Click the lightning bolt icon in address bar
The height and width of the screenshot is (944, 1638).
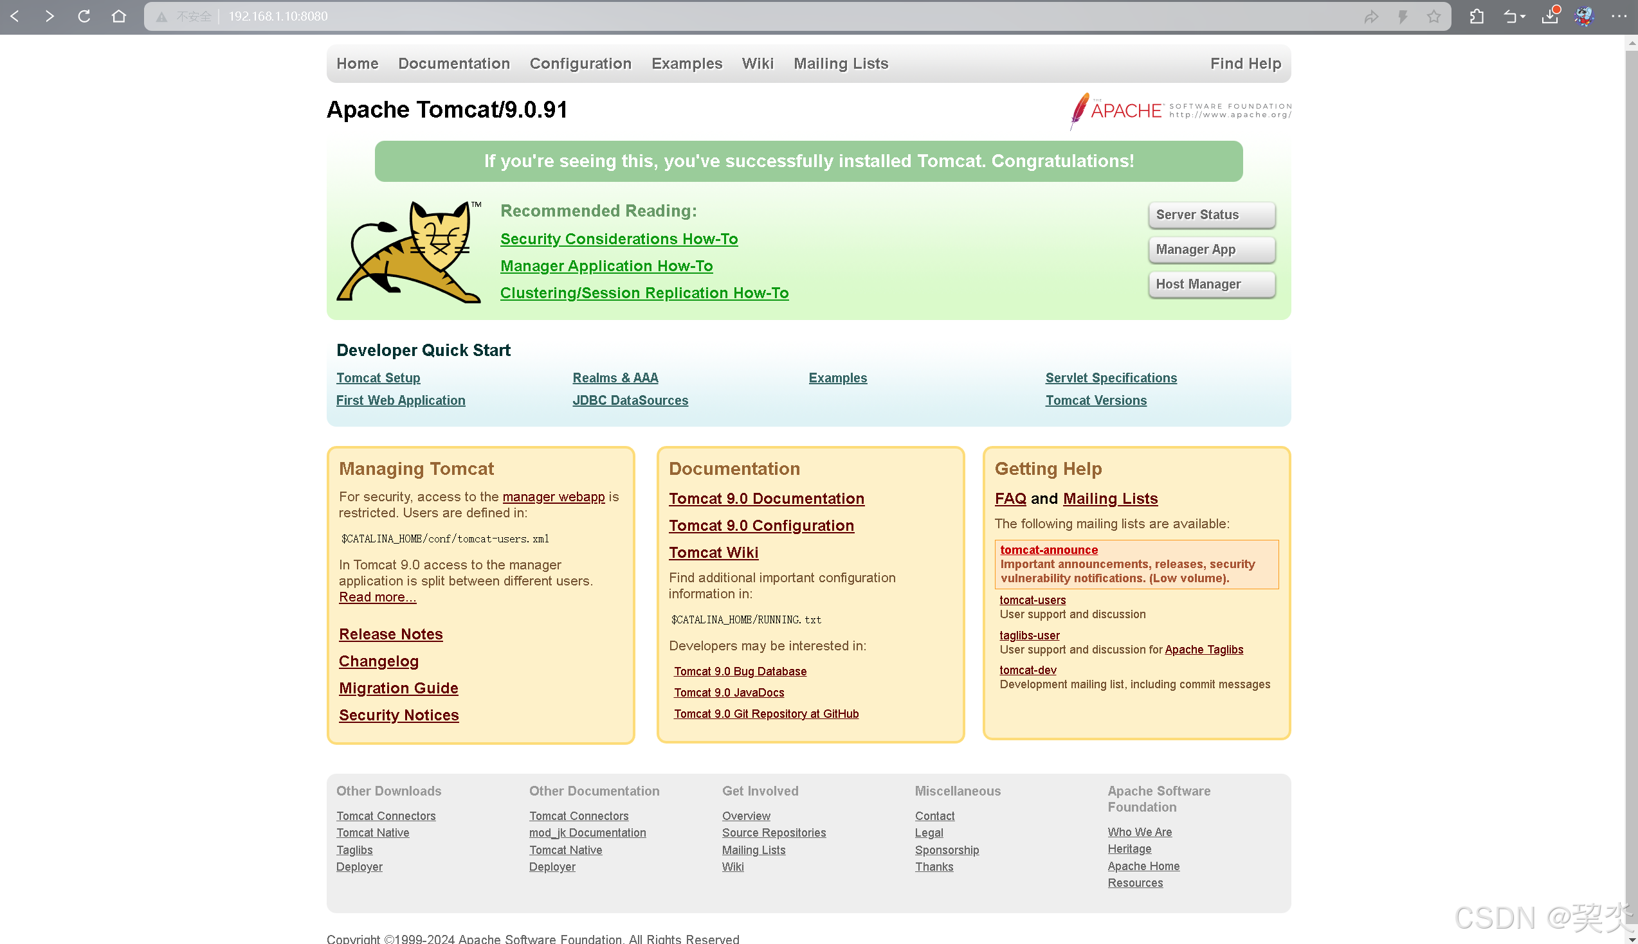point(1403,16)
